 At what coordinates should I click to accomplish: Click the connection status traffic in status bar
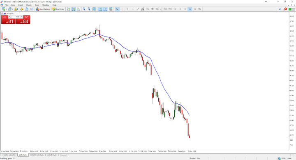pos(284,158)
